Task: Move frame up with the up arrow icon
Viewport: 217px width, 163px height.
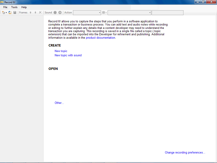Action: (31, 13)
